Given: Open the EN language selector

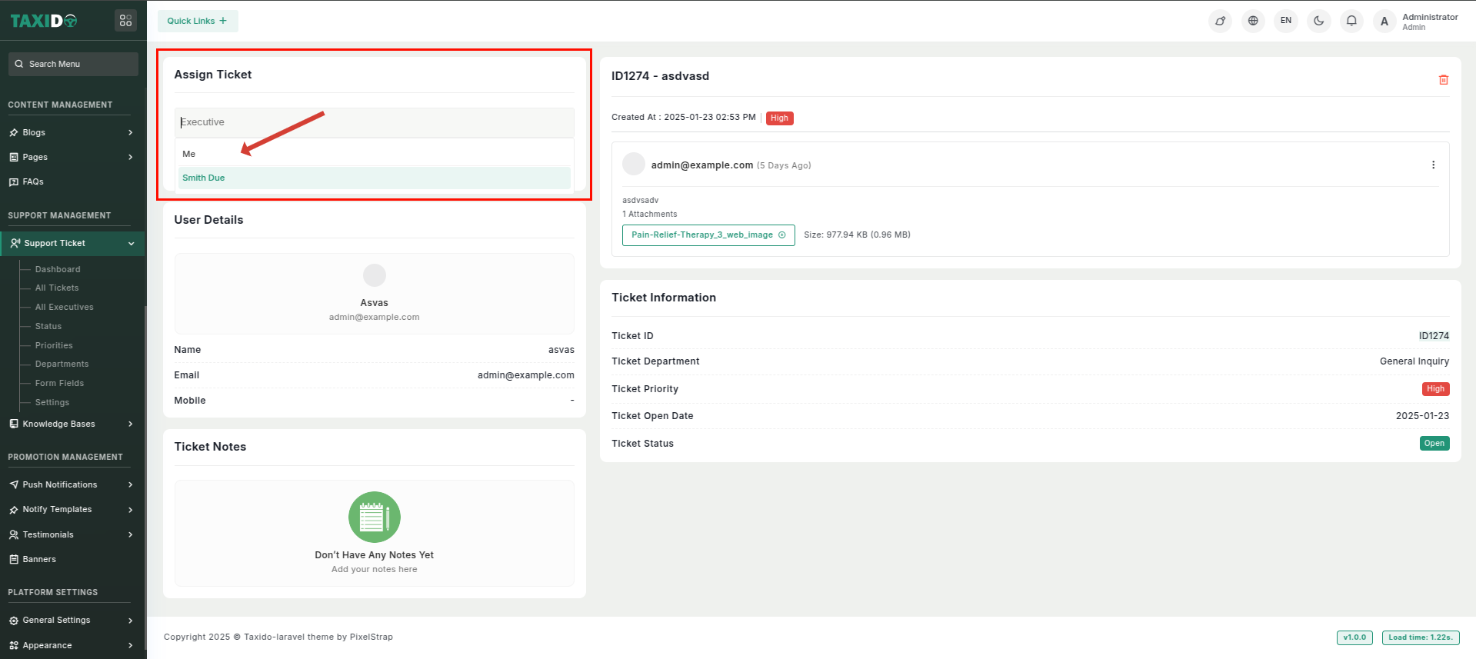Looking at the screenshot, I should (1285, 21).
